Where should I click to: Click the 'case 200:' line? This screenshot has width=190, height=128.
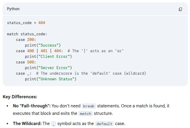coord(26,40)
